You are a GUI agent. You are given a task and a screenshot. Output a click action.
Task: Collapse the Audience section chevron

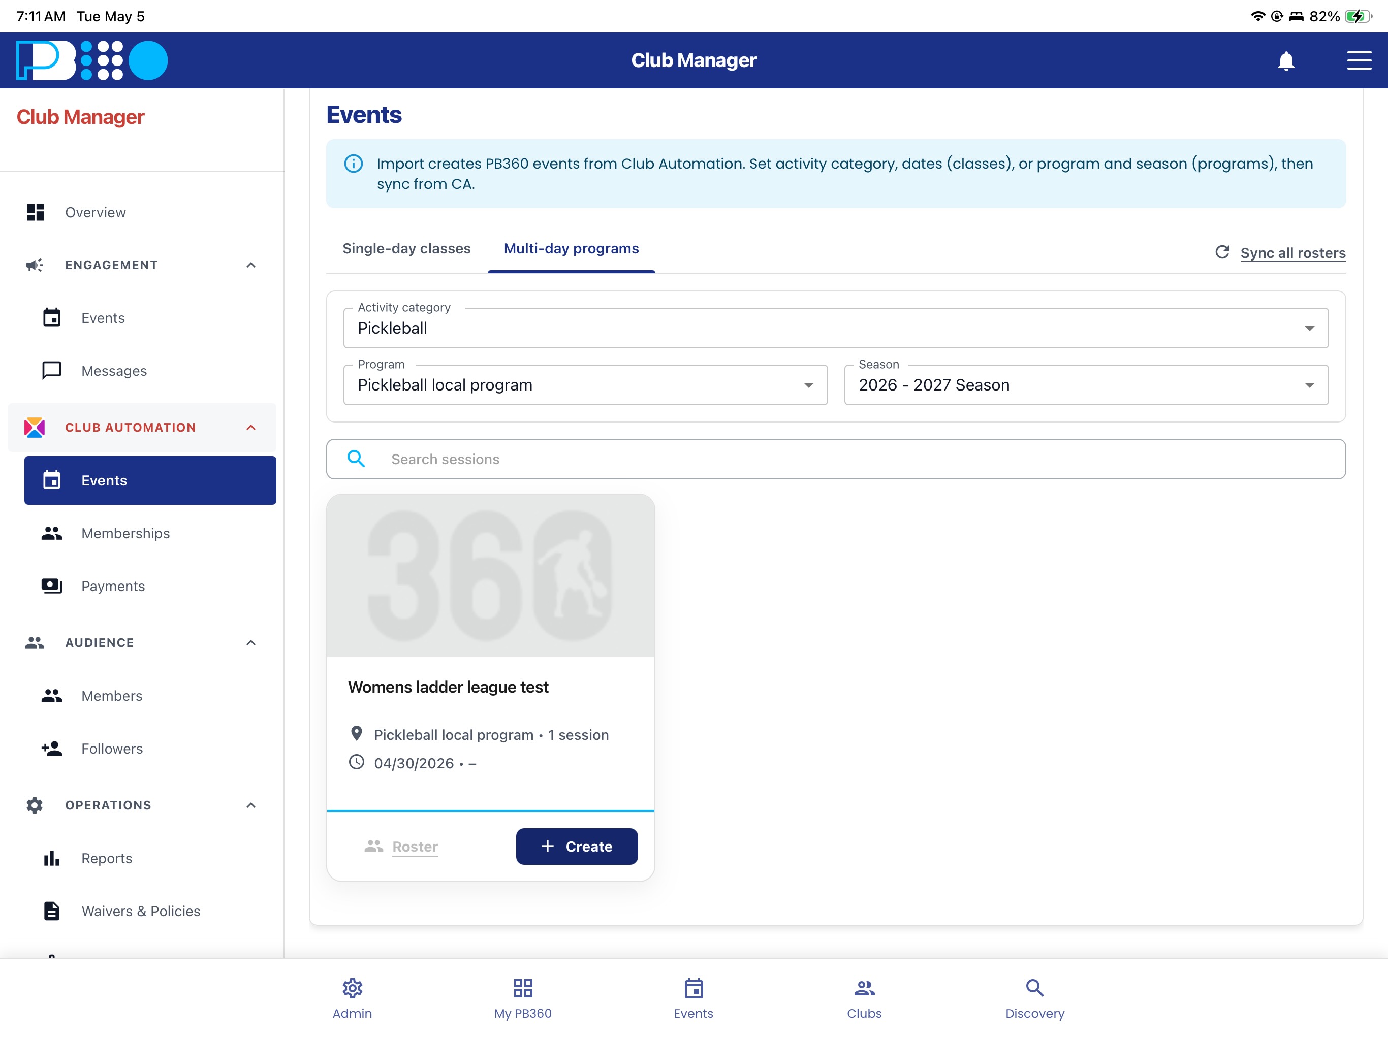pos(251,642)
